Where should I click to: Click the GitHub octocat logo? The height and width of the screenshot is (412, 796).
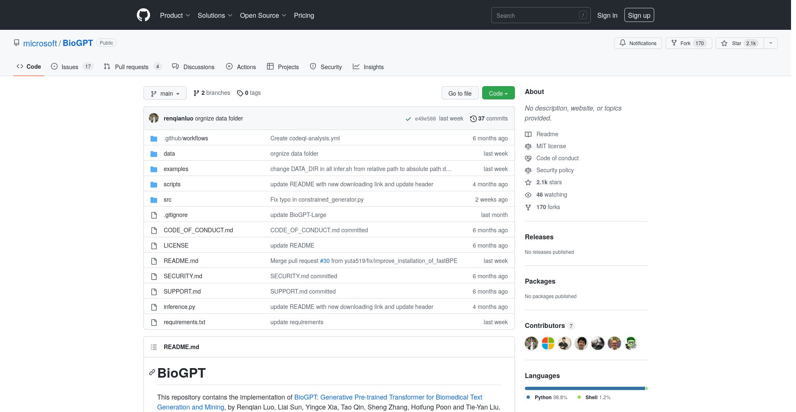point(143,15)
